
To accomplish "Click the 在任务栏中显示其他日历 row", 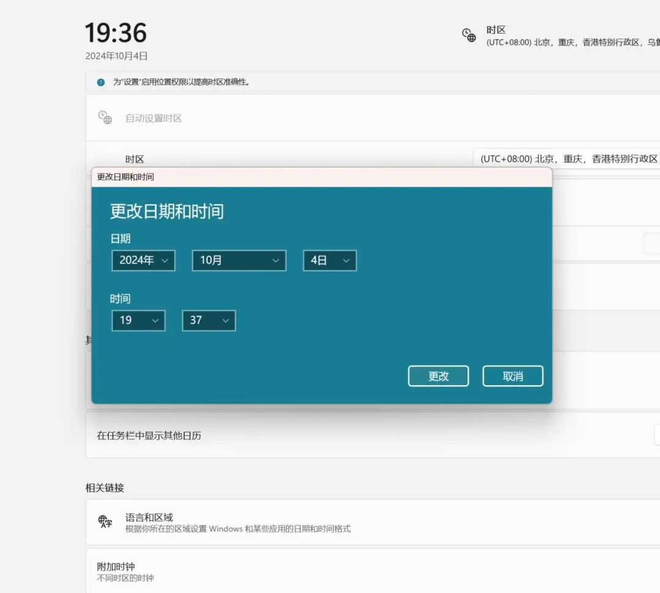I will pos(373,435).
